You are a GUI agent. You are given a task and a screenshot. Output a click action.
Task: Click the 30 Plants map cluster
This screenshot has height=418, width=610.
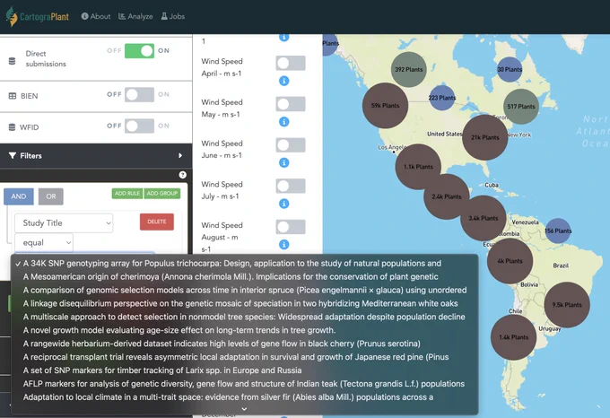tap(510, 70)
